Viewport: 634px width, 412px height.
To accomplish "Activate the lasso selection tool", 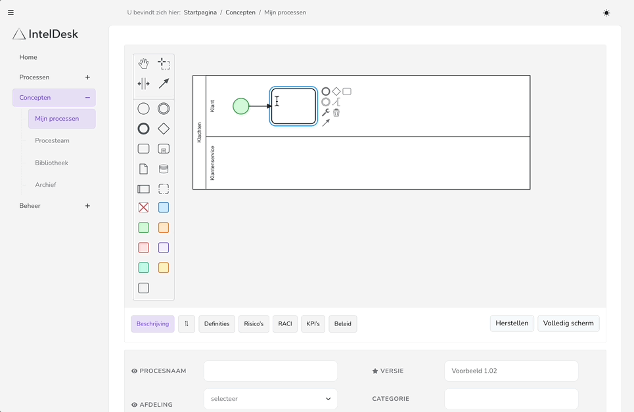I will click(x=164, y=64).
